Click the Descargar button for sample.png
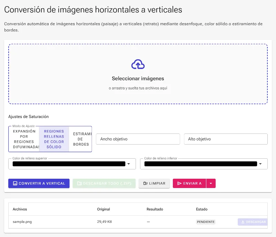 click(253, 222)
